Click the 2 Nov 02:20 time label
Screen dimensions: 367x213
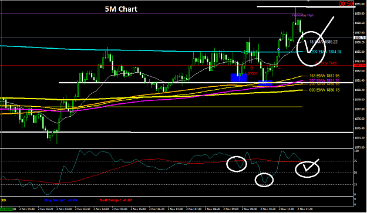(45, 209)
